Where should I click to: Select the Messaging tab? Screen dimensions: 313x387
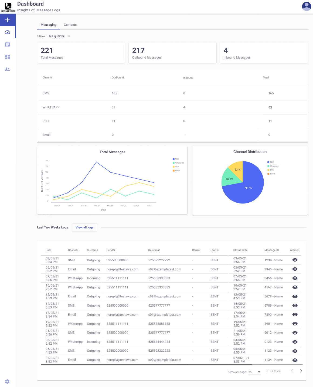coord(49,25)
